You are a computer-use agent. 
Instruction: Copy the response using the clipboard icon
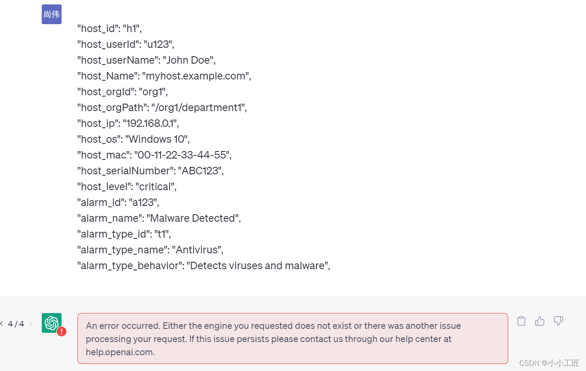[521, 321]
